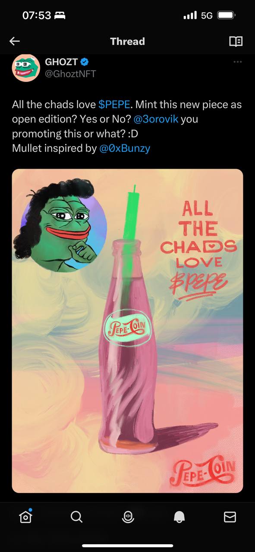Open the @GhoztNFT handle

click(x=70, y=74)
